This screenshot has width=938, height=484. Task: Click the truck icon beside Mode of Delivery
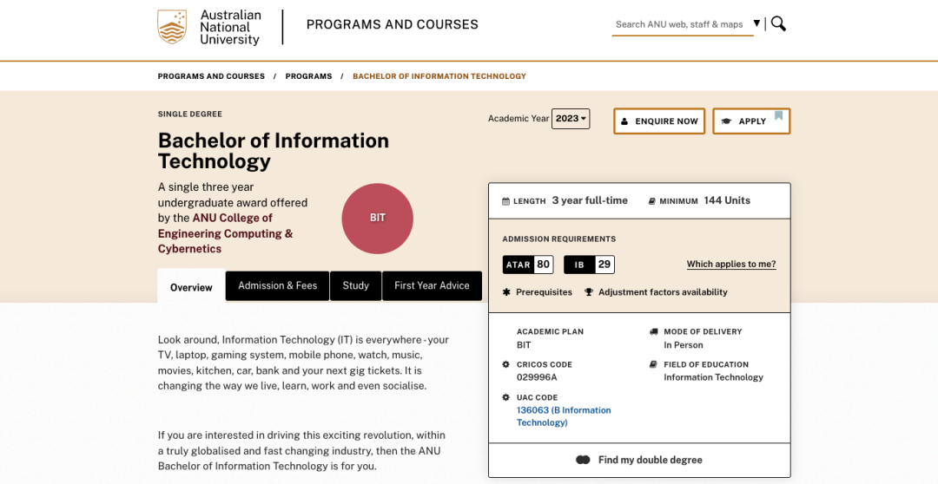pos(653,331)
